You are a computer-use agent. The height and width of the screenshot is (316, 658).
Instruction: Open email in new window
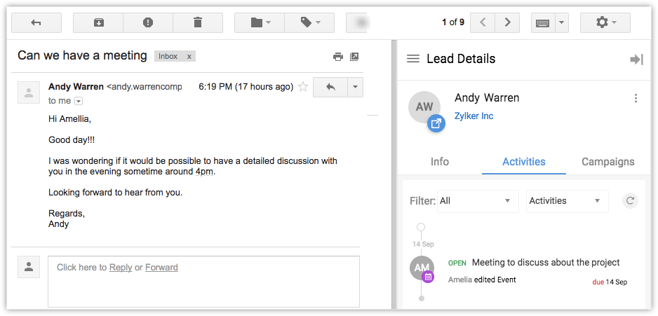tap(354, 57)
